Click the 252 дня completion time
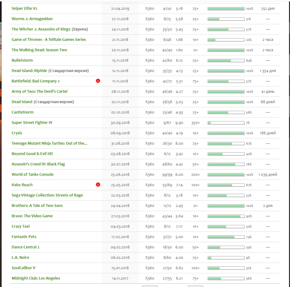The image size is (290, 287). coord(268,9)
